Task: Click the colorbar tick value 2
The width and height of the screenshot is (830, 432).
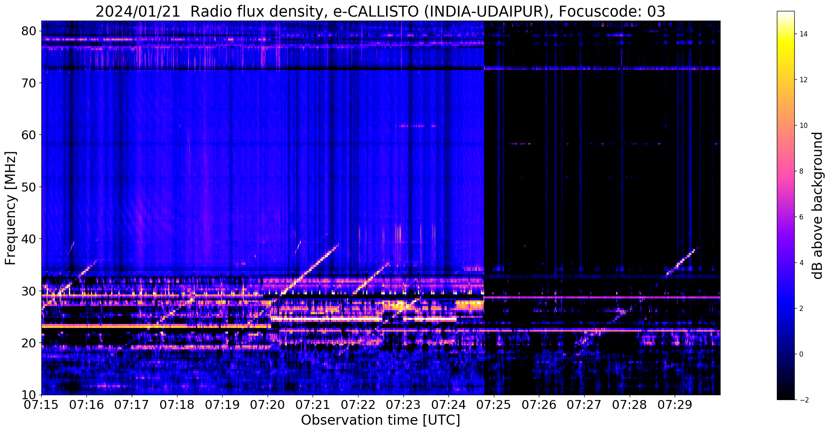Action: coord(801,309)
